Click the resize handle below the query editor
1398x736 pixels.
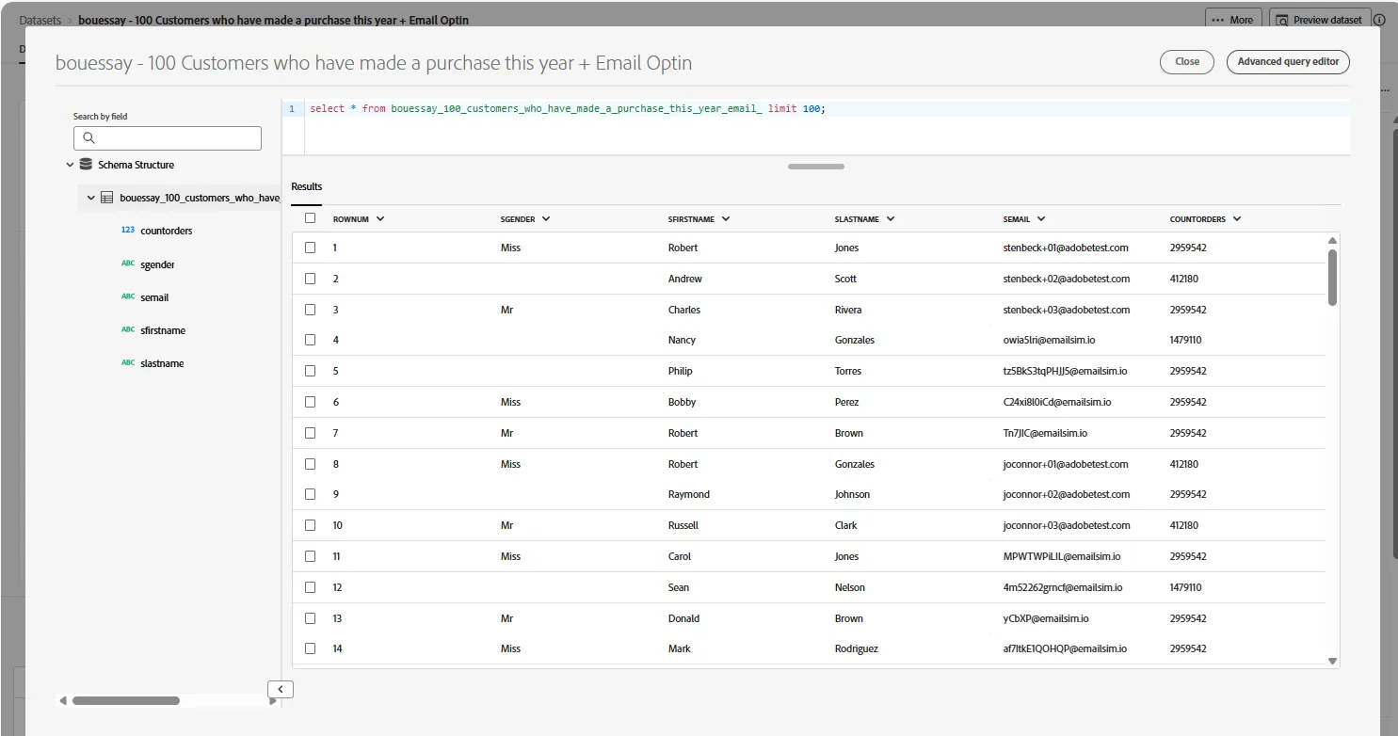point(816,167)
